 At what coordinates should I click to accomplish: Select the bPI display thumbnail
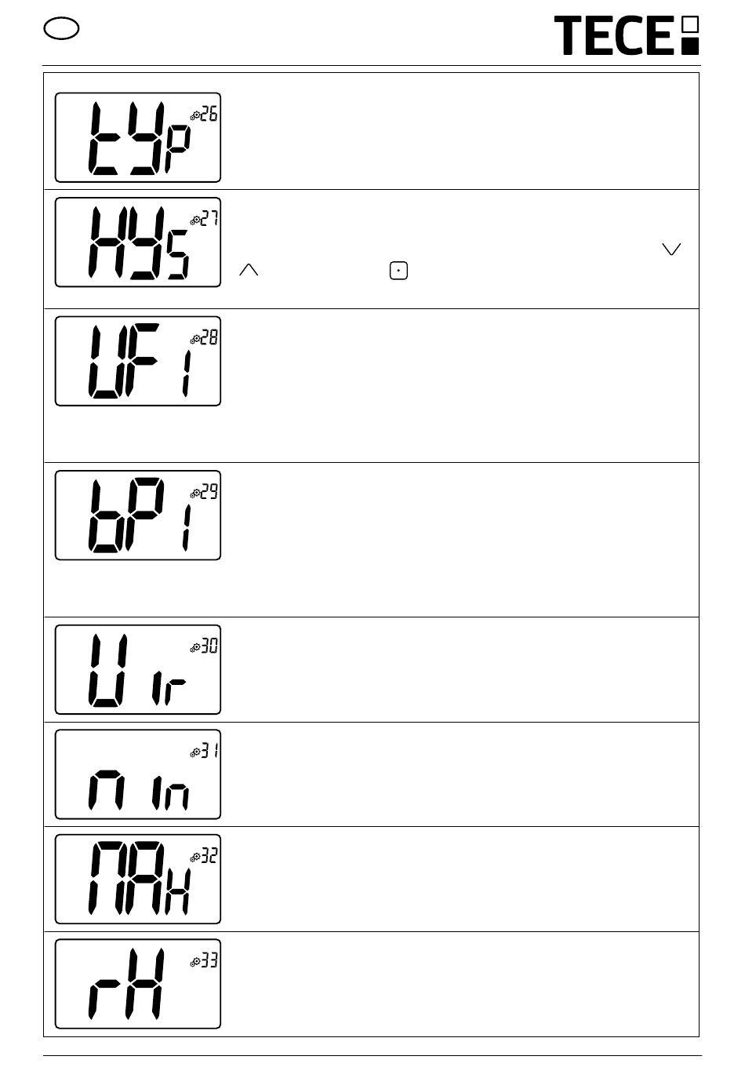138,515
